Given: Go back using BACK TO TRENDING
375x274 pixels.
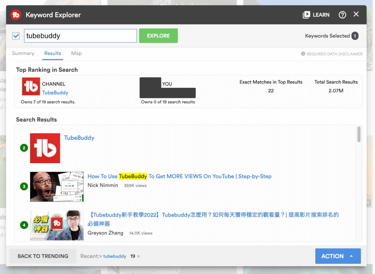Looking at the screenshot, I should coord(43,256).
